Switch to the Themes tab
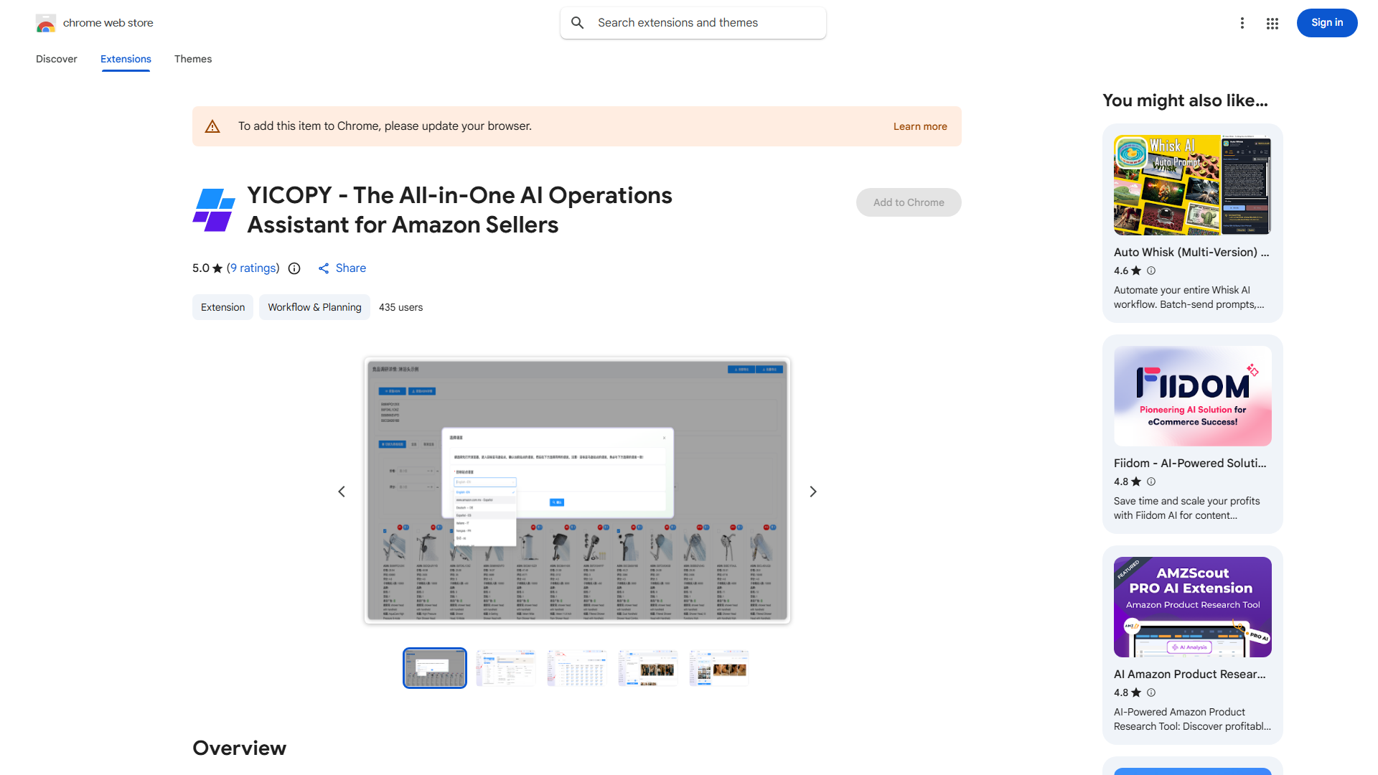The width and height of the screenshot is (1378, 775). pyautogui.click(x=193, y=59)
